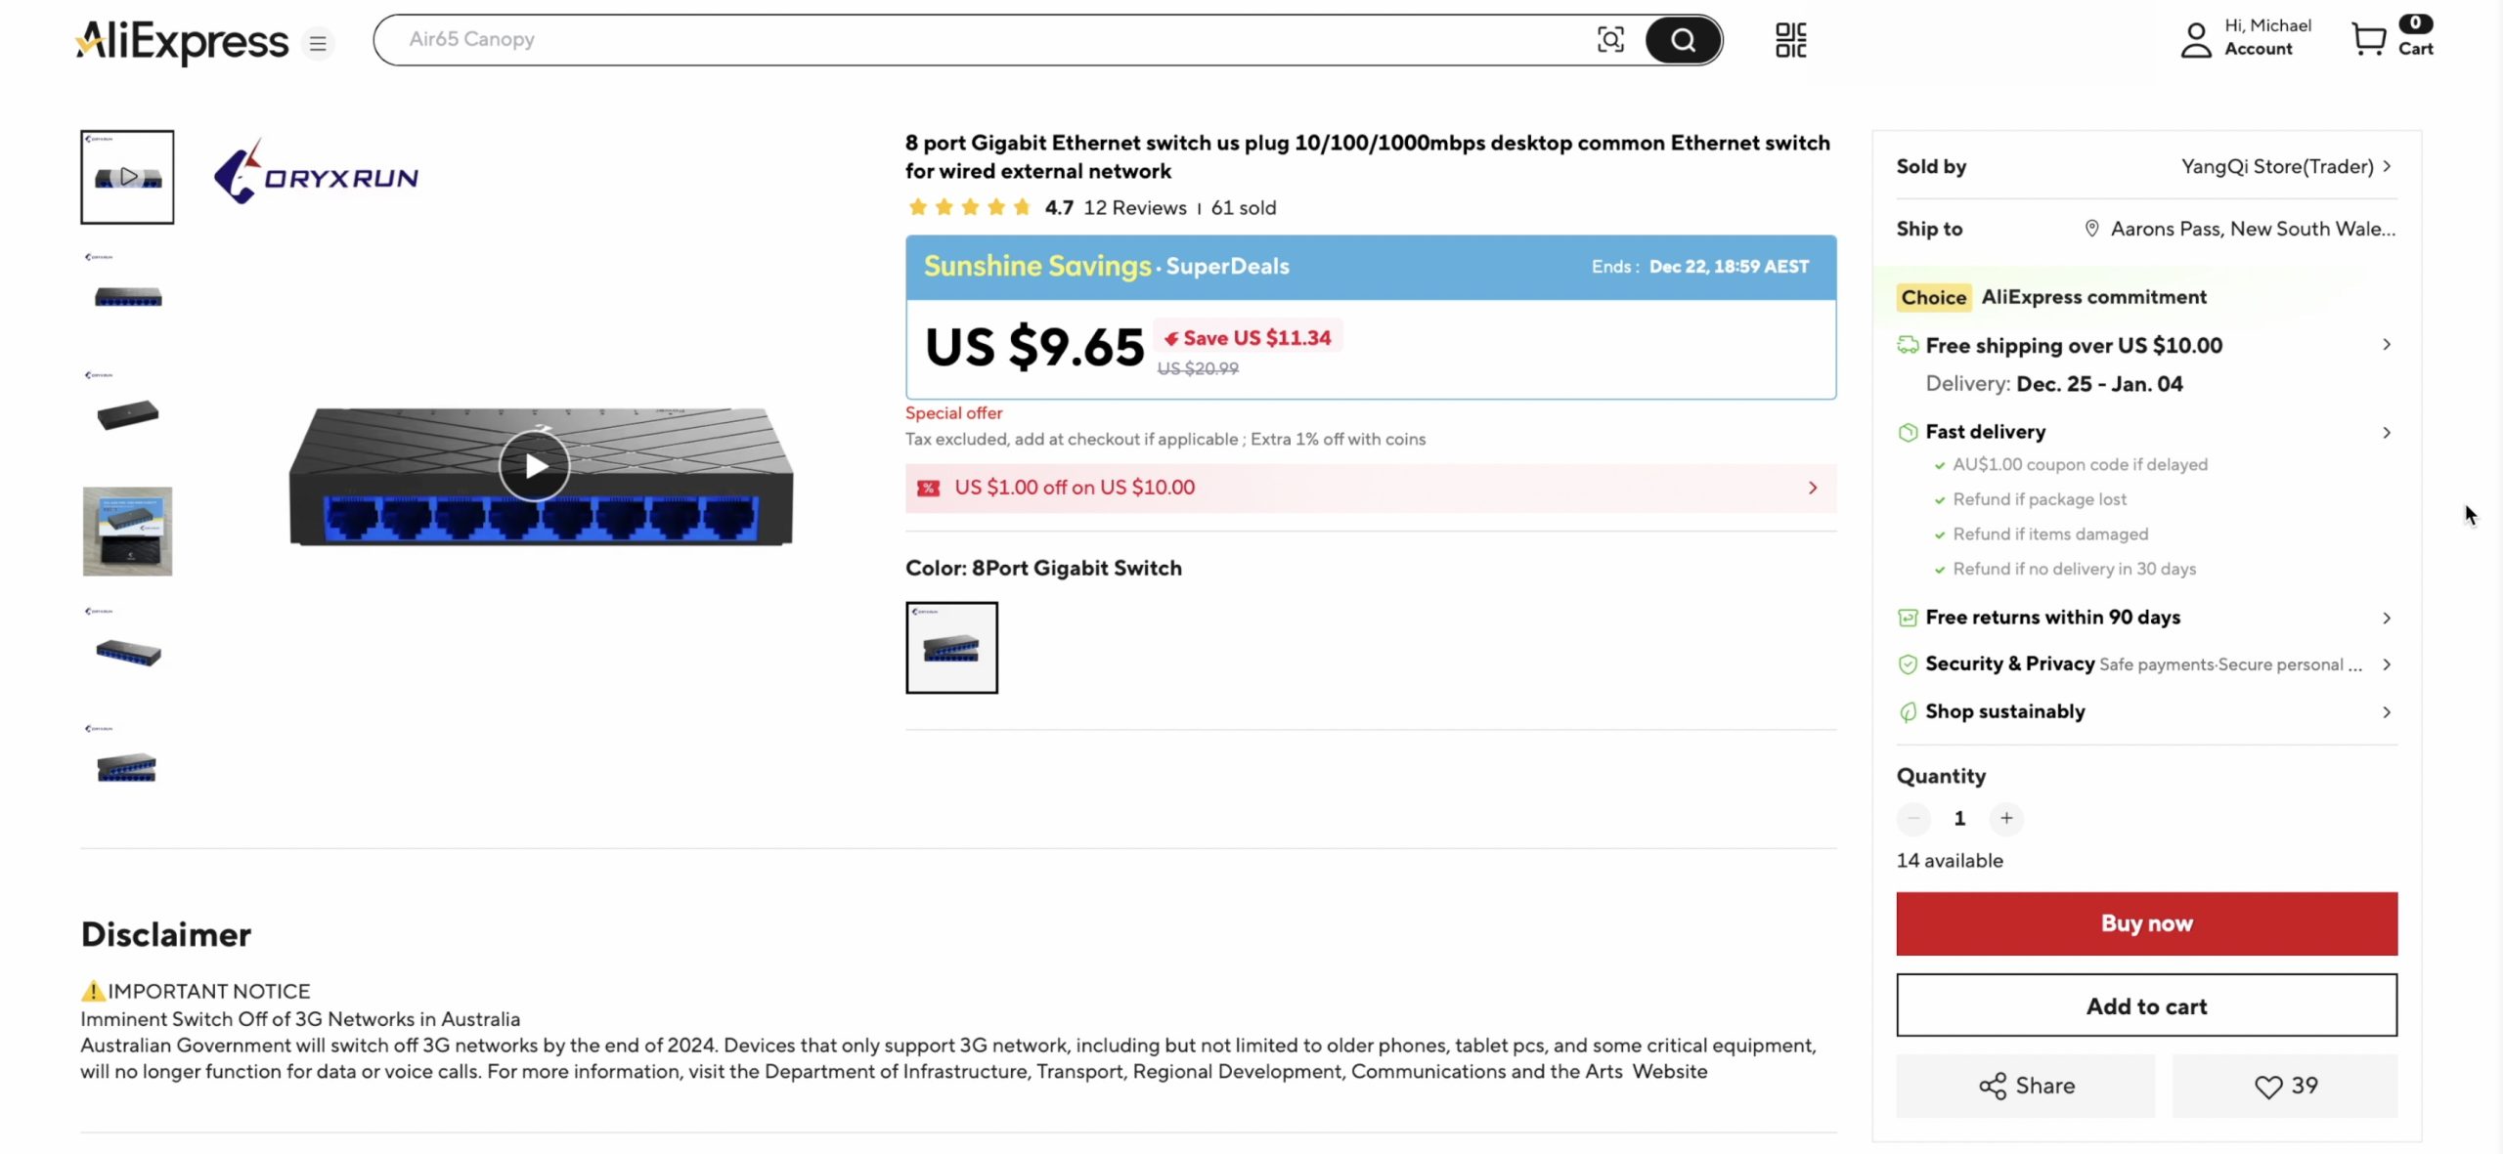The width and height of the screenshot is (2503, 1154).
Task: Open the hamburger categories menu
Action: point(318,43)
